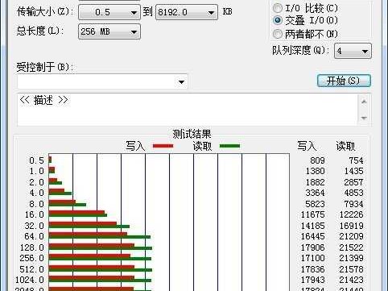Viewport: 388px width, 291px height.
Task: Click the 测试结果 heading
Action: 192,134
